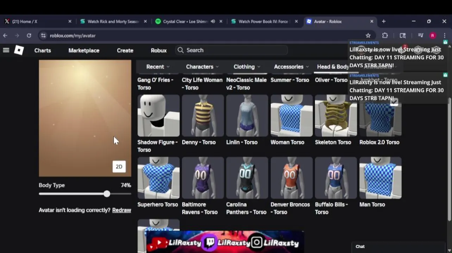Open the media control icon in toolbar
Screen dimensions: 452x253
click(420, 35)
